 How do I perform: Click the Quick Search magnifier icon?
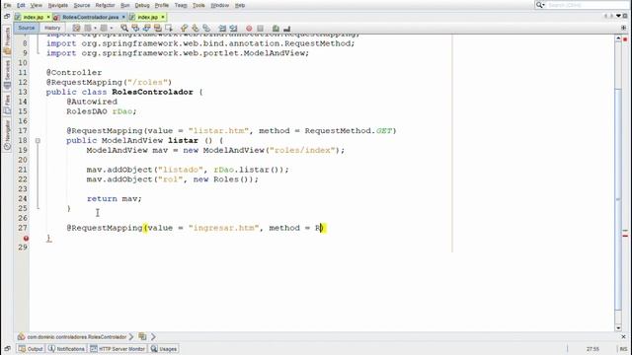[x=540, y=5]
